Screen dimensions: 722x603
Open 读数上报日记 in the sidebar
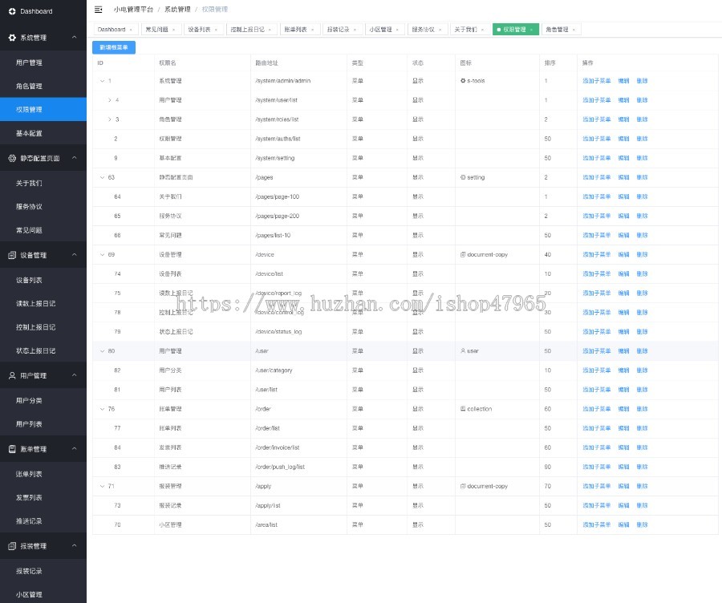pyautogui.click(x=43, y=303)
